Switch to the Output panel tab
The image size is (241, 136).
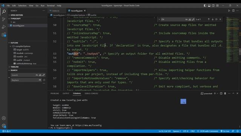point(66,93)
